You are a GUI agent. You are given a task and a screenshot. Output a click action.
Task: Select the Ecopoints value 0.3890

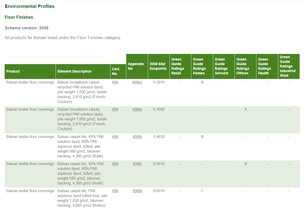pos(159,109)
